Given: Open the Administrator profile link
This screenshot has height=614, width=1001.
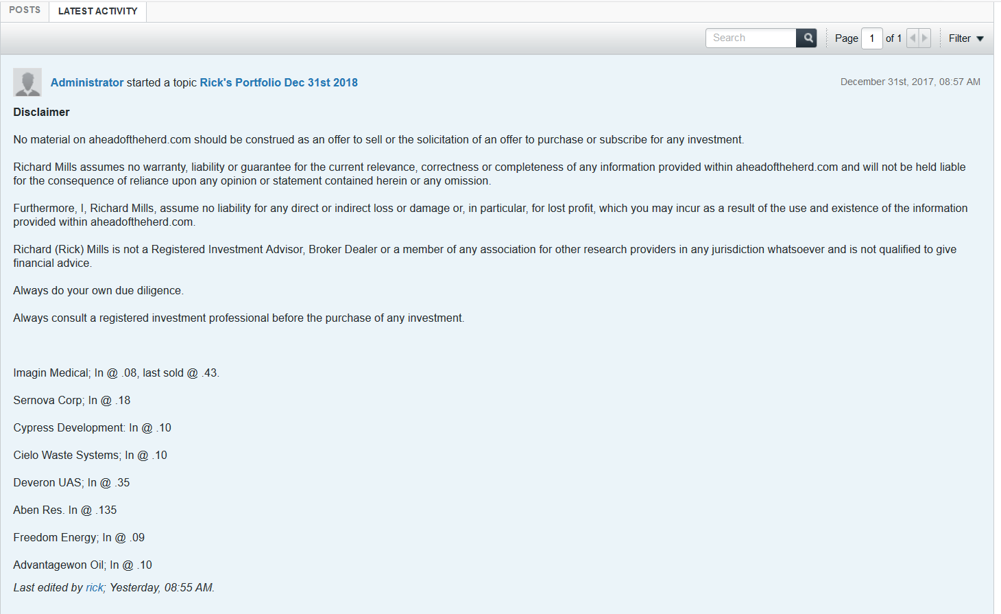Looking at the screenshot, I should [87, 82].
